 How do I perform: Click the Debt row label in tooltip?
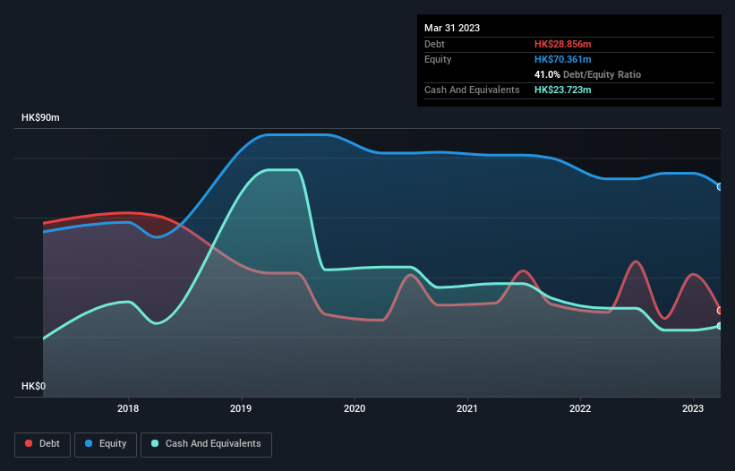tap(434, 44)
